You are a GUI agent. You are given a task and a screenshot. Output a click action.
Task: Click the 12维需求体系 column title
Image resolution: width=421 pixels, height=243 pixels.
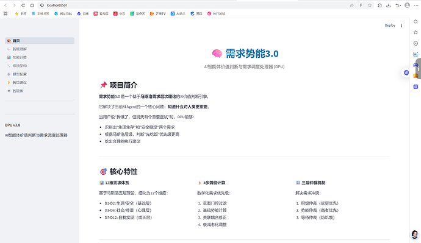117,183
